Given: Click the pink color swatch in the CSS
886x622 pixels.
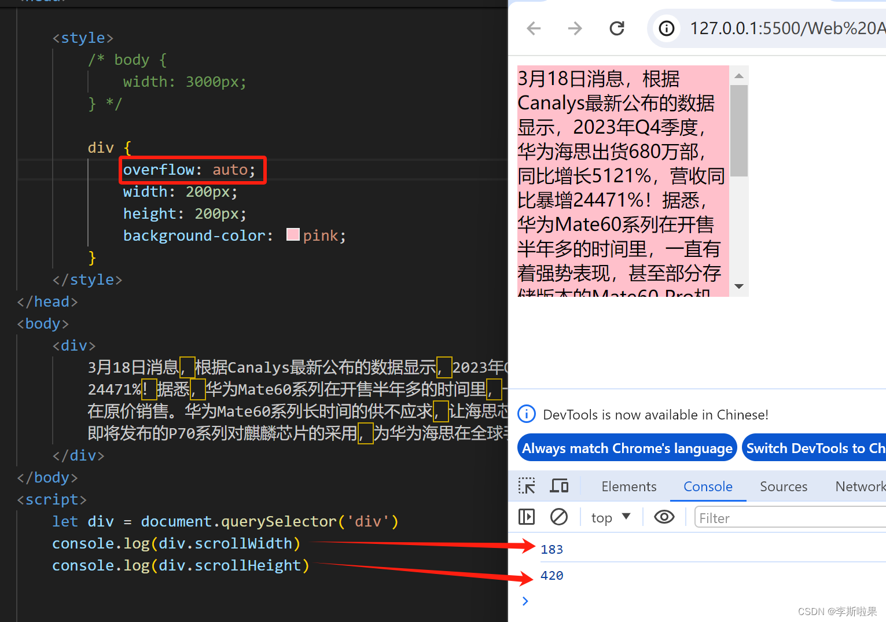Looking at the screenshot, I should (x=292, y=234).
